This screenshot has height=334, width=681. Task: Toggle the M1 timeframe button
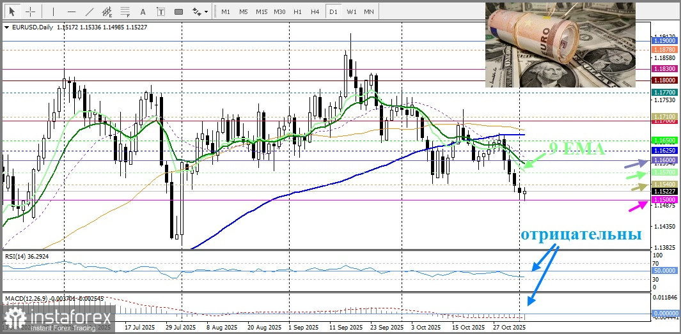(226, 11)
